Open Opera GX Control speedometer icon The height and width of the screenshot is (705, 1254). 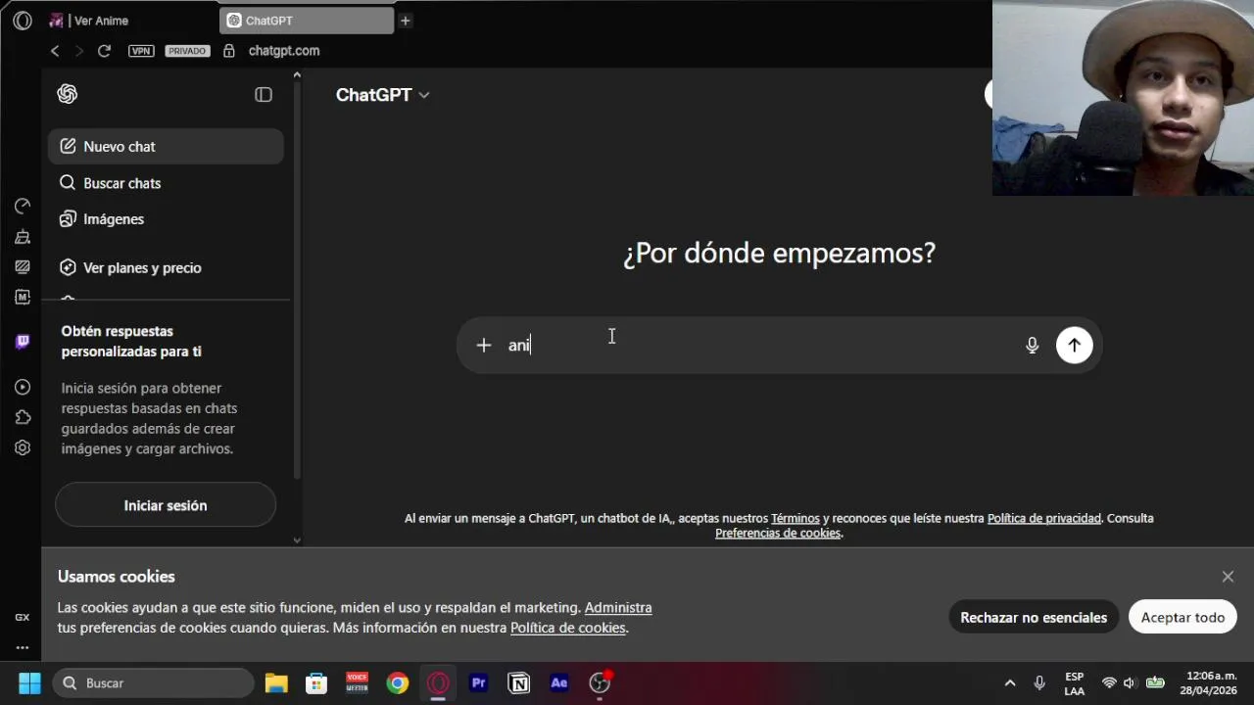23,206
